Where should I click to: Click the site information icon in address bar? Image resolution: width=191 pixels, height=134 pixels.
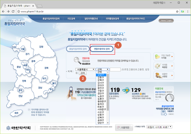point(18,11)
